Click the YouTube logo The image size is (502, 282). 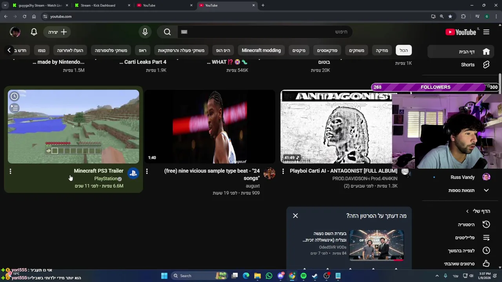point(461,32)
